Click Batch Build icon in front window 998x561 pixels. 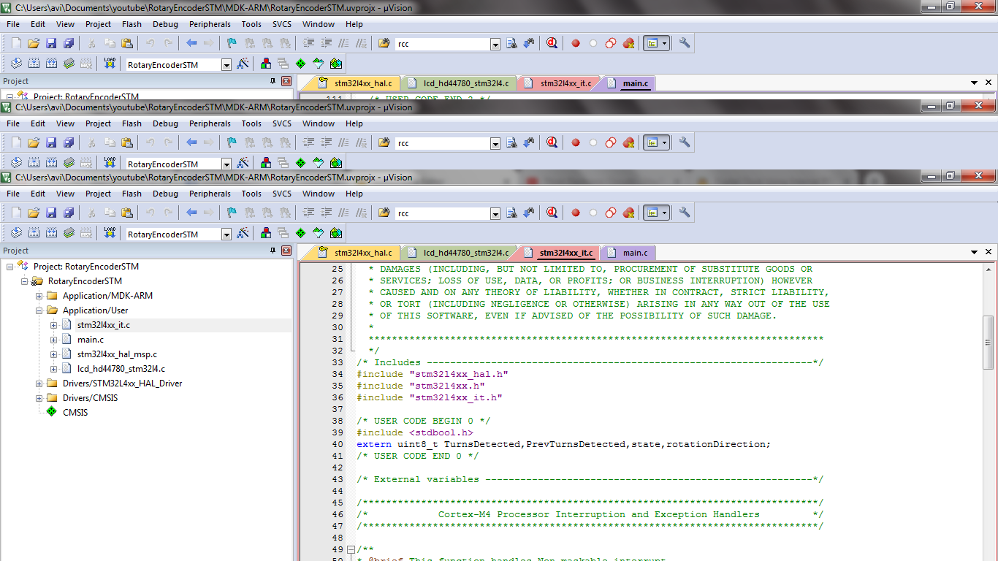69,234
